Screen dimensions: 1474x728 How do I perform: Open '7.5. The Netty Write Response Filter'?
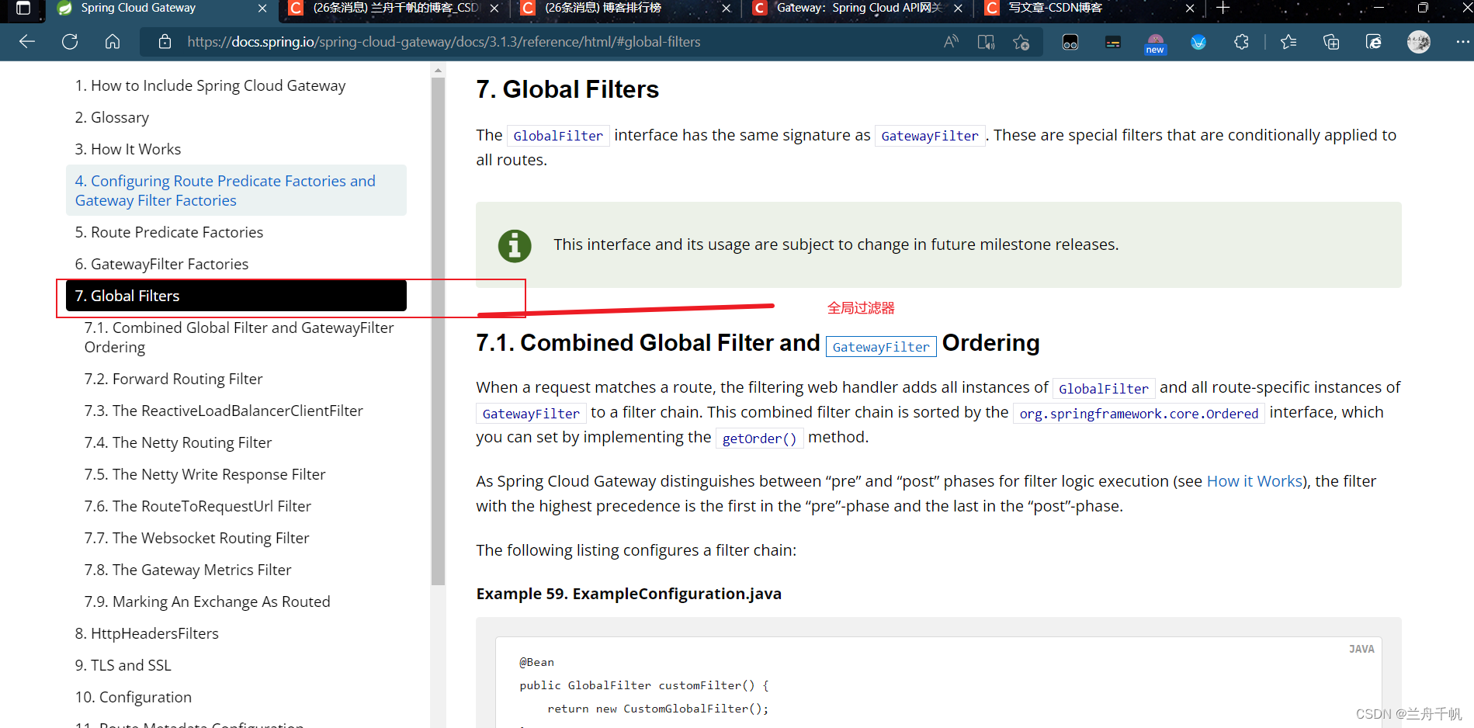(205, 474)
